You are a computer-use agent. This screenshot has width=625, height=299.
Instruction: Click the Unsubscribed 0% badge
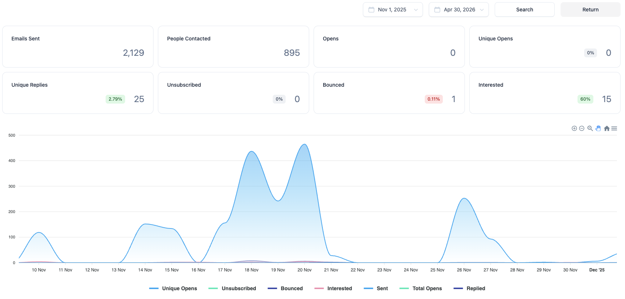[279, 99]
